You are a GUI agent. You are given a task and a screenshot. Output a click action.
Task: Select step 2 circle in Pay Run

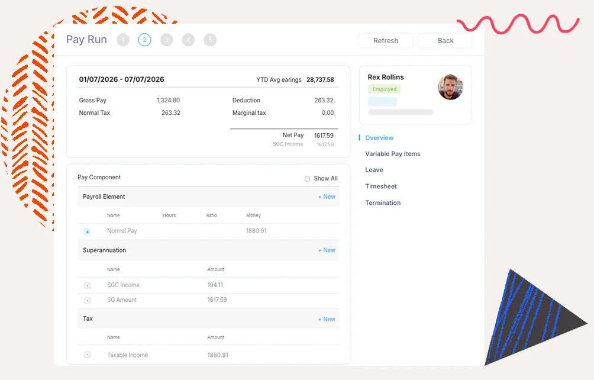144,40
